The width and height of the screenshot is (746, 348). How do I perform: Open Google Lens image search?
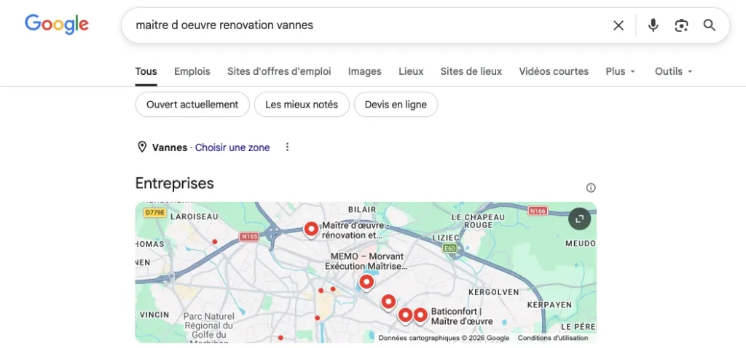681,25
